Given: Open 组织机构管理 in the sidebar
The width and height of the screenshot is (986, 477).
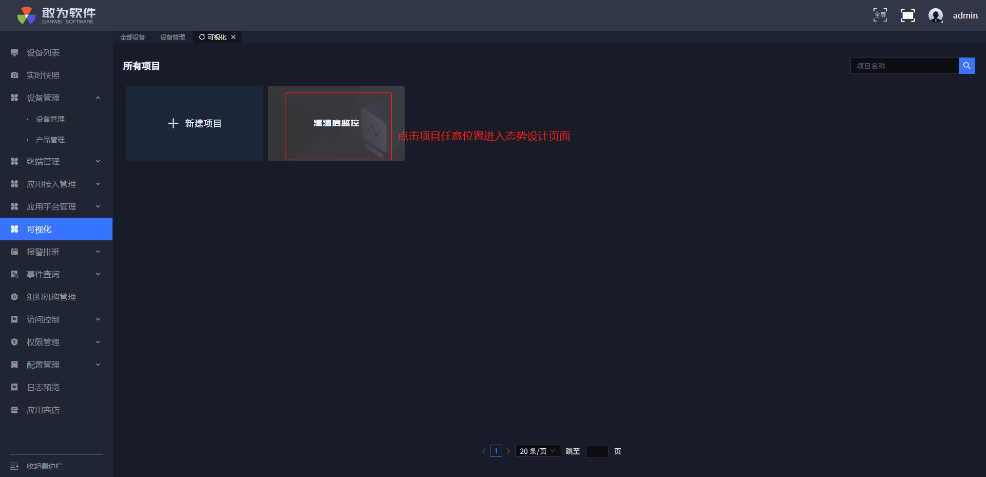Looking at the screenshot, I should [51, 297].
